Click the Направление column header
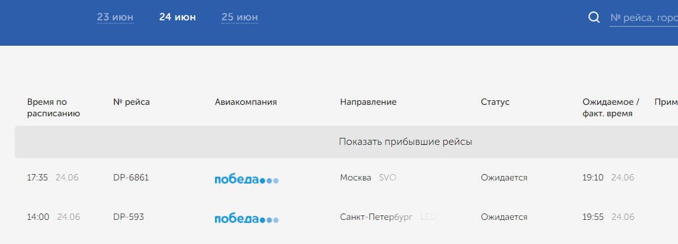 point(368,102)
